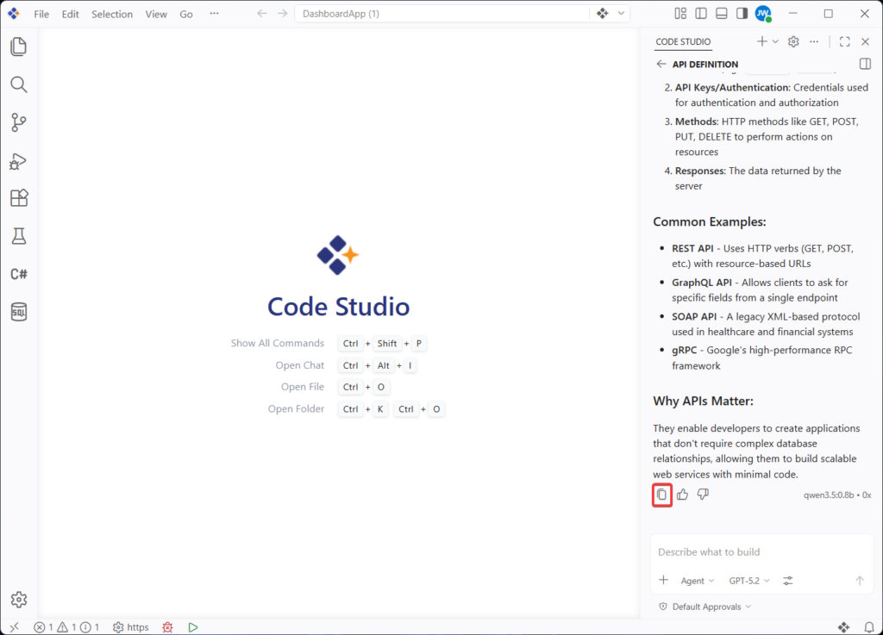Click Open Chat on welcome screen

(x=299, y=365)
